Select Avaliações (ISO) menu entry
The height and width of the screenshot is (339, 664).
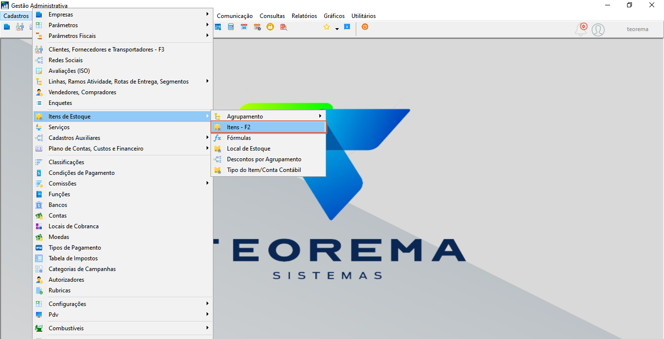(x=122, y=71)
